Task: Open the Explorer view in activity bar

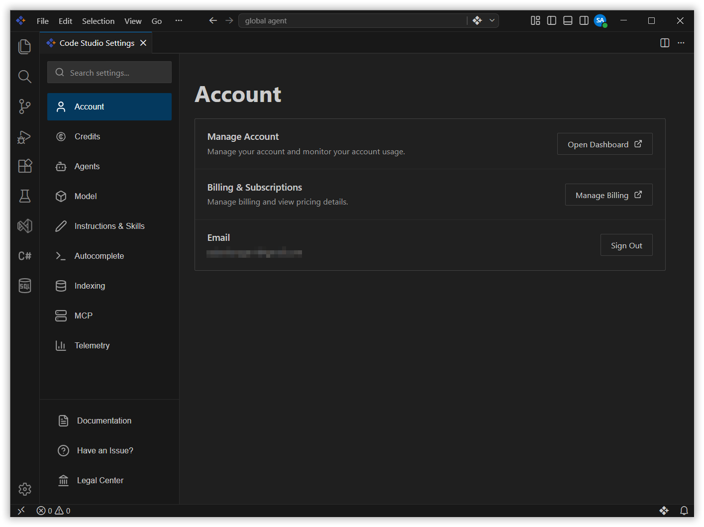Action: (x=24, y=46)
